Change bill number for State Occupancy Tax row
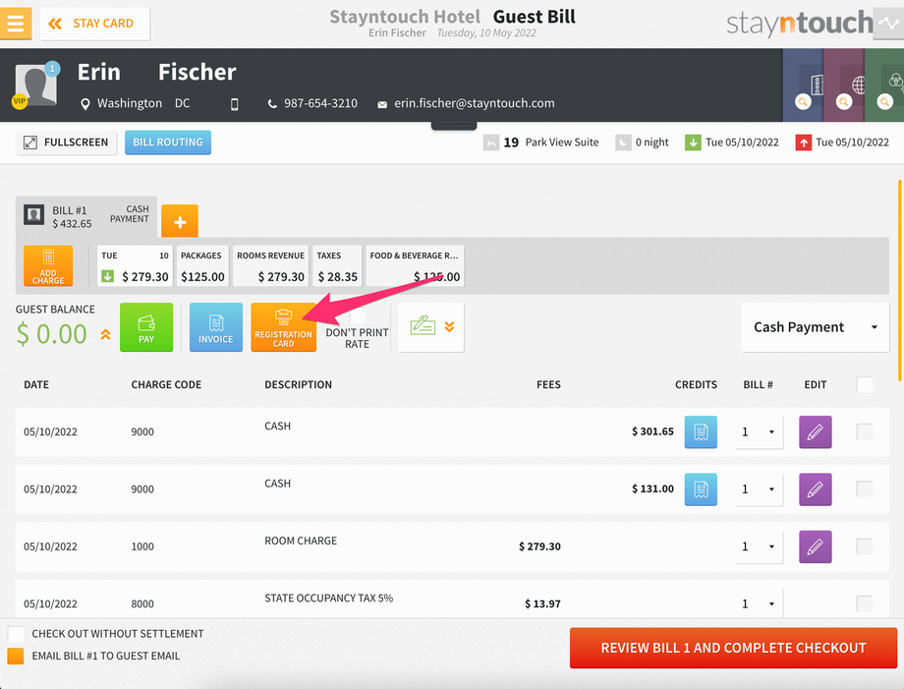904x689 pixels. point(759,603)
